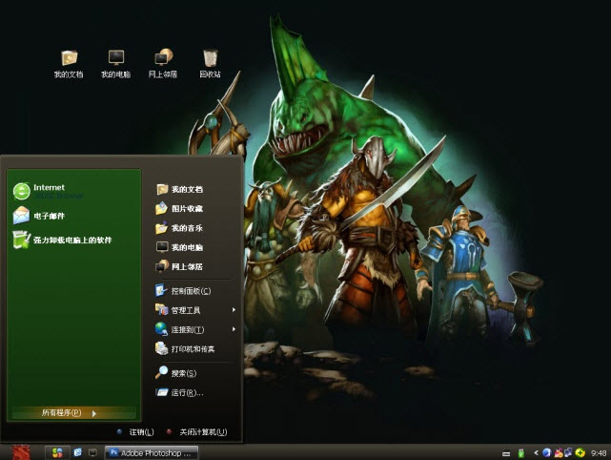Launch Internet Explorer from quick launch
The width and height of the screenshot is (611, 460).
(x=77, y=452)
